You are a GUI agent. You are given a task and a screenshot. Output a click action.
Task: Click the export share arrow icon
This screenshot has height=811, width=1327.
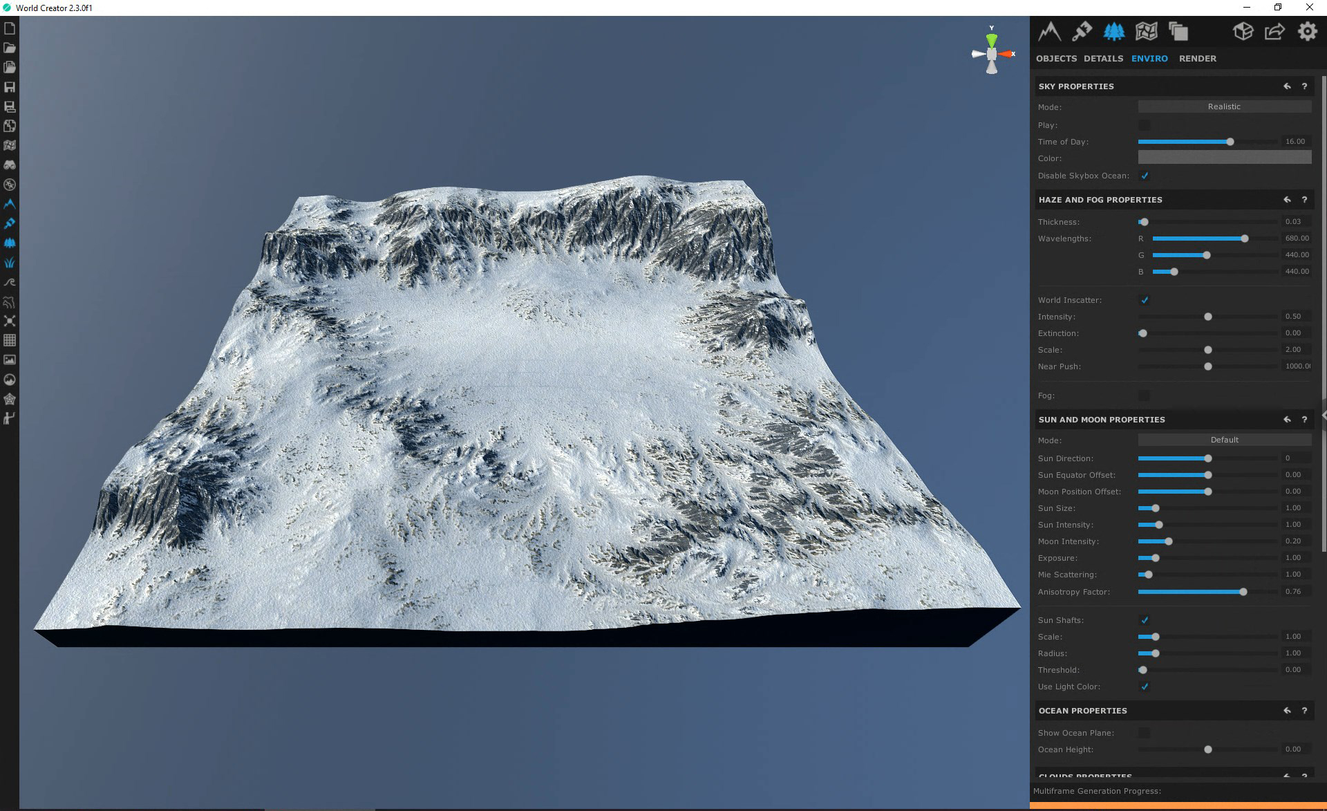(1274, 31)
